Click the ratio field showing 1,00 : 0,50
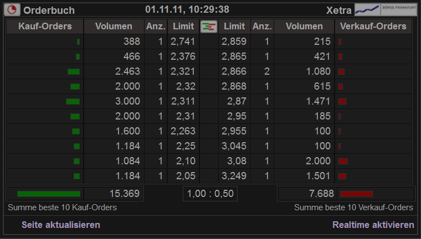Screen dimensions: 421x239 210,194
